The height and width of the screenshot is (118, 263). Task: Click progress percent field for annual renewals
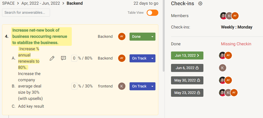point(74,58)
